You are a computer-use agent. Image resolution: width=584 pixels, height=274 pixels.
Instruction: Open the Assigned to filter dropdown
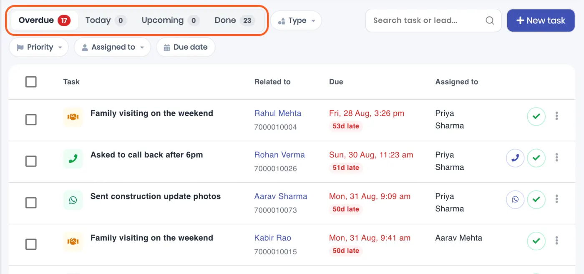pyautogui.click(x=112, y=47)
